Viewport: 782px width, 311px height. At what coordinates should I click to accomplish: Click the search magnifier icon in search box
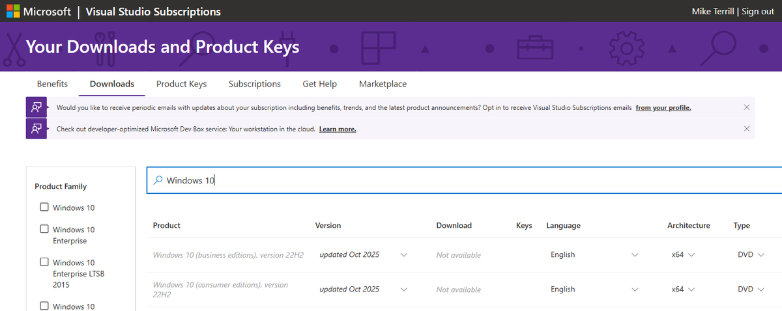tap(157, 180)
